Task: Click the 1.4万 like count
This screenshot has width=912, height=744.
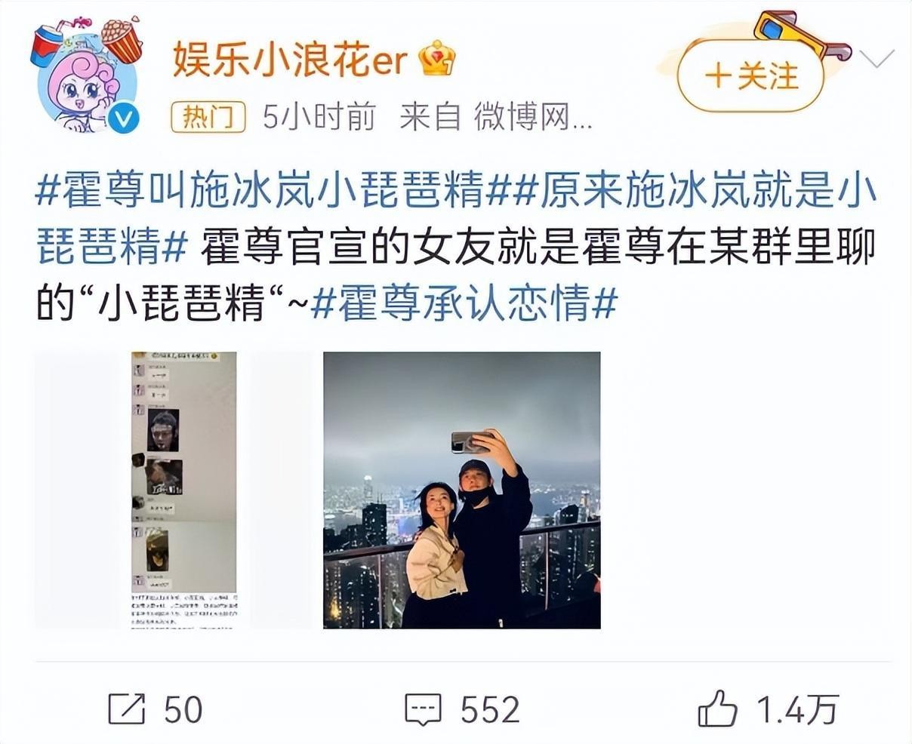Action: 798,710
